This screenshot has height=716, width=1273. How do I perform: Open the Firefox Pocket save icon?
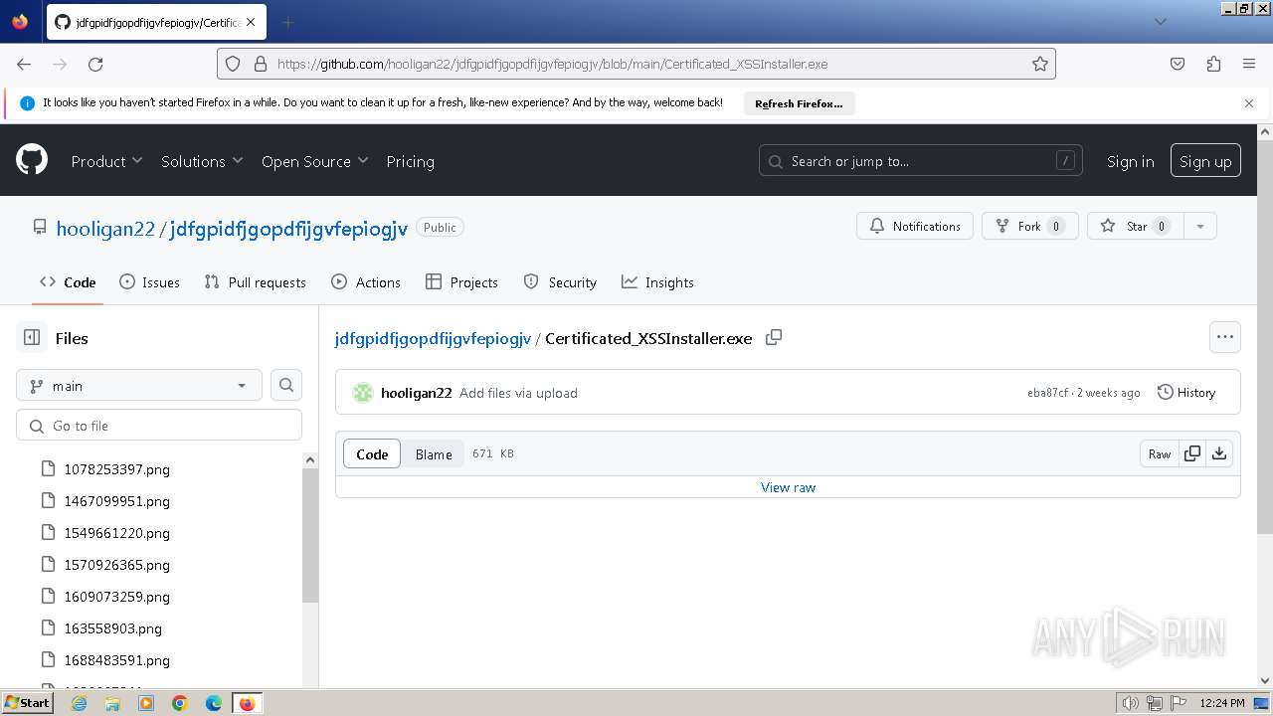[1178, 64]
